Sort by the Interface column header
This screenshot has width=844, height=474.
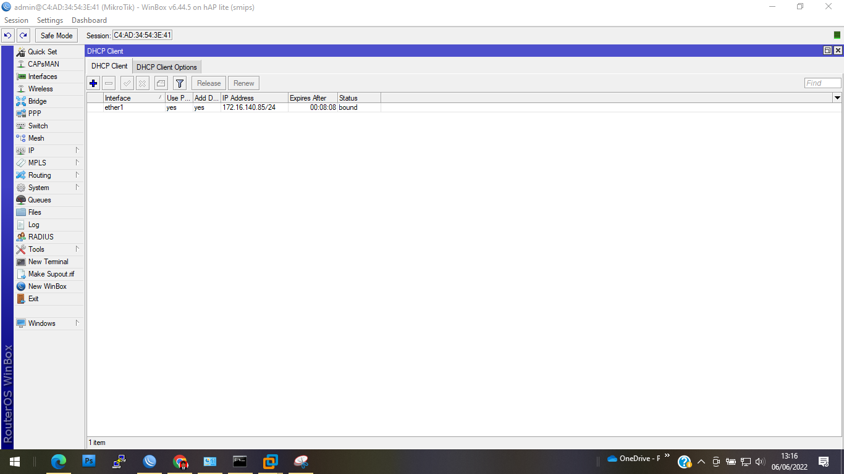[134, 98]
